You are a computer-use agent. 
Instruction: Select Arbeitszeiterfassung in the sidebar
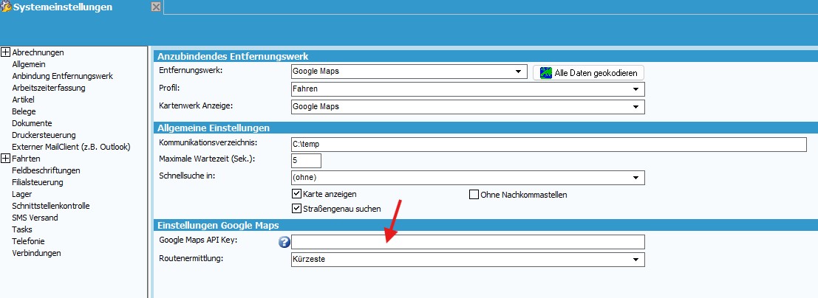pos(49,88)
